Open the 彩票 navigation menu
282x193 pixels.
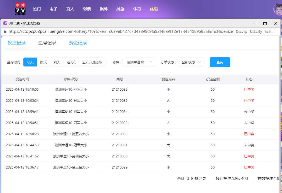(x=87, y=9)
